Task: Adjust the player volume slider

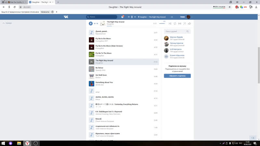Action: tap(162, 24)
